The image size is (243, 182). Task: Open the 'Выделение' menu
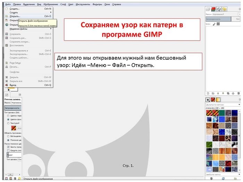click(29, 4)
